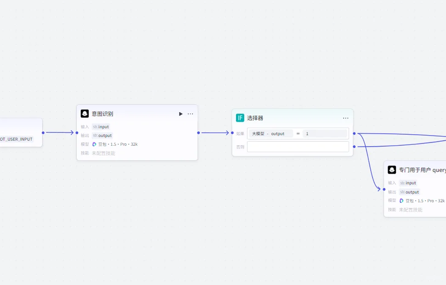
Task: Click the OT_USER_INPUT variable tag
Action: point(16,139)
